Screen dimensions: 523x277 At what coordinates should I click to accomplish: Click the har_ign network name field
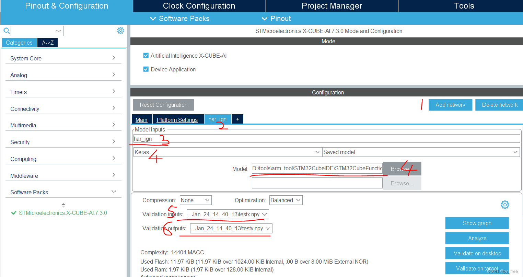pyautogui.click(x=327, y=139)
